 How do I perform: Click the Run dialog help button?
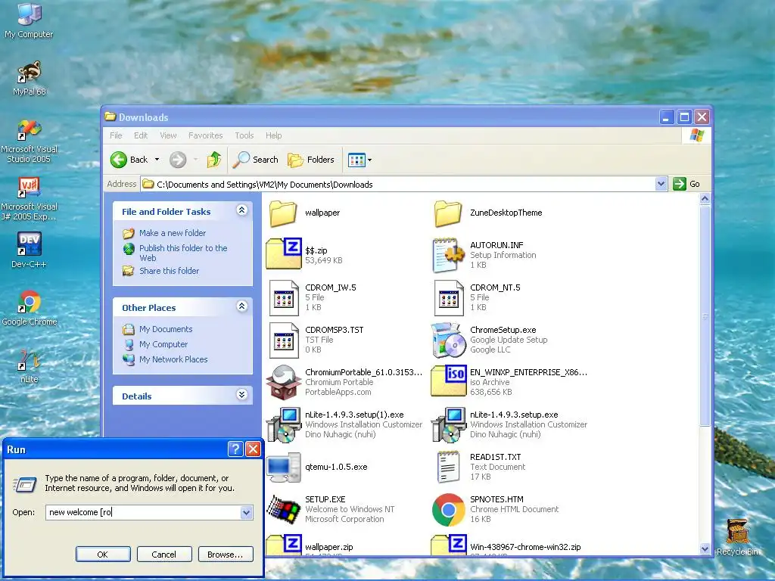coord(235,449)
